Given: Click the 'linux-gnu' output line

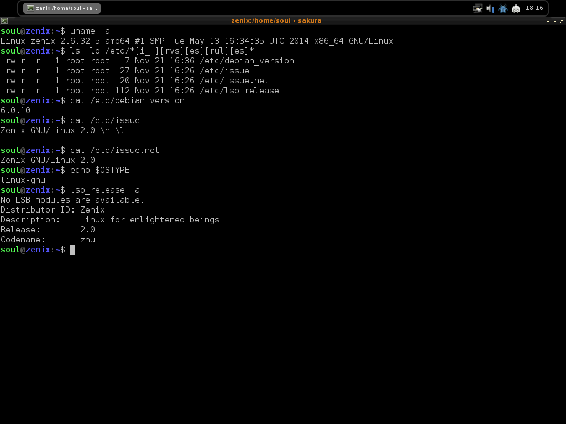Looking at the screenshot, I should 23,180.
